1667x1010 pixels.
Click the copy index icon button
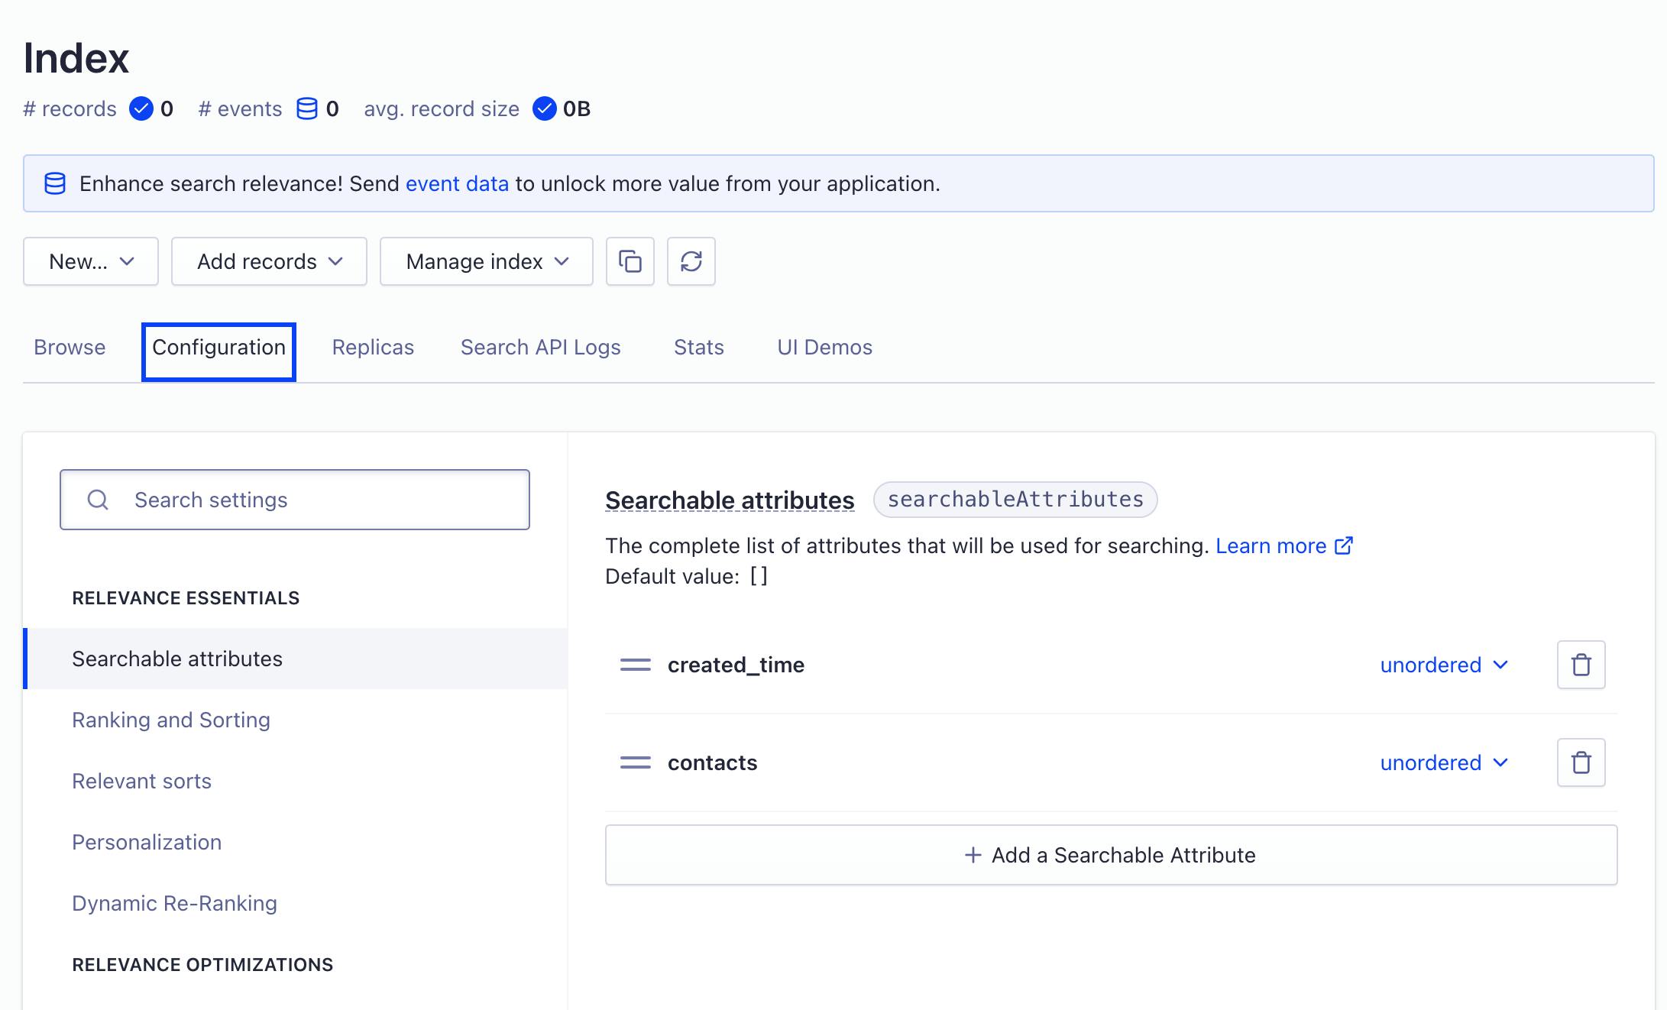pos(630,261)
